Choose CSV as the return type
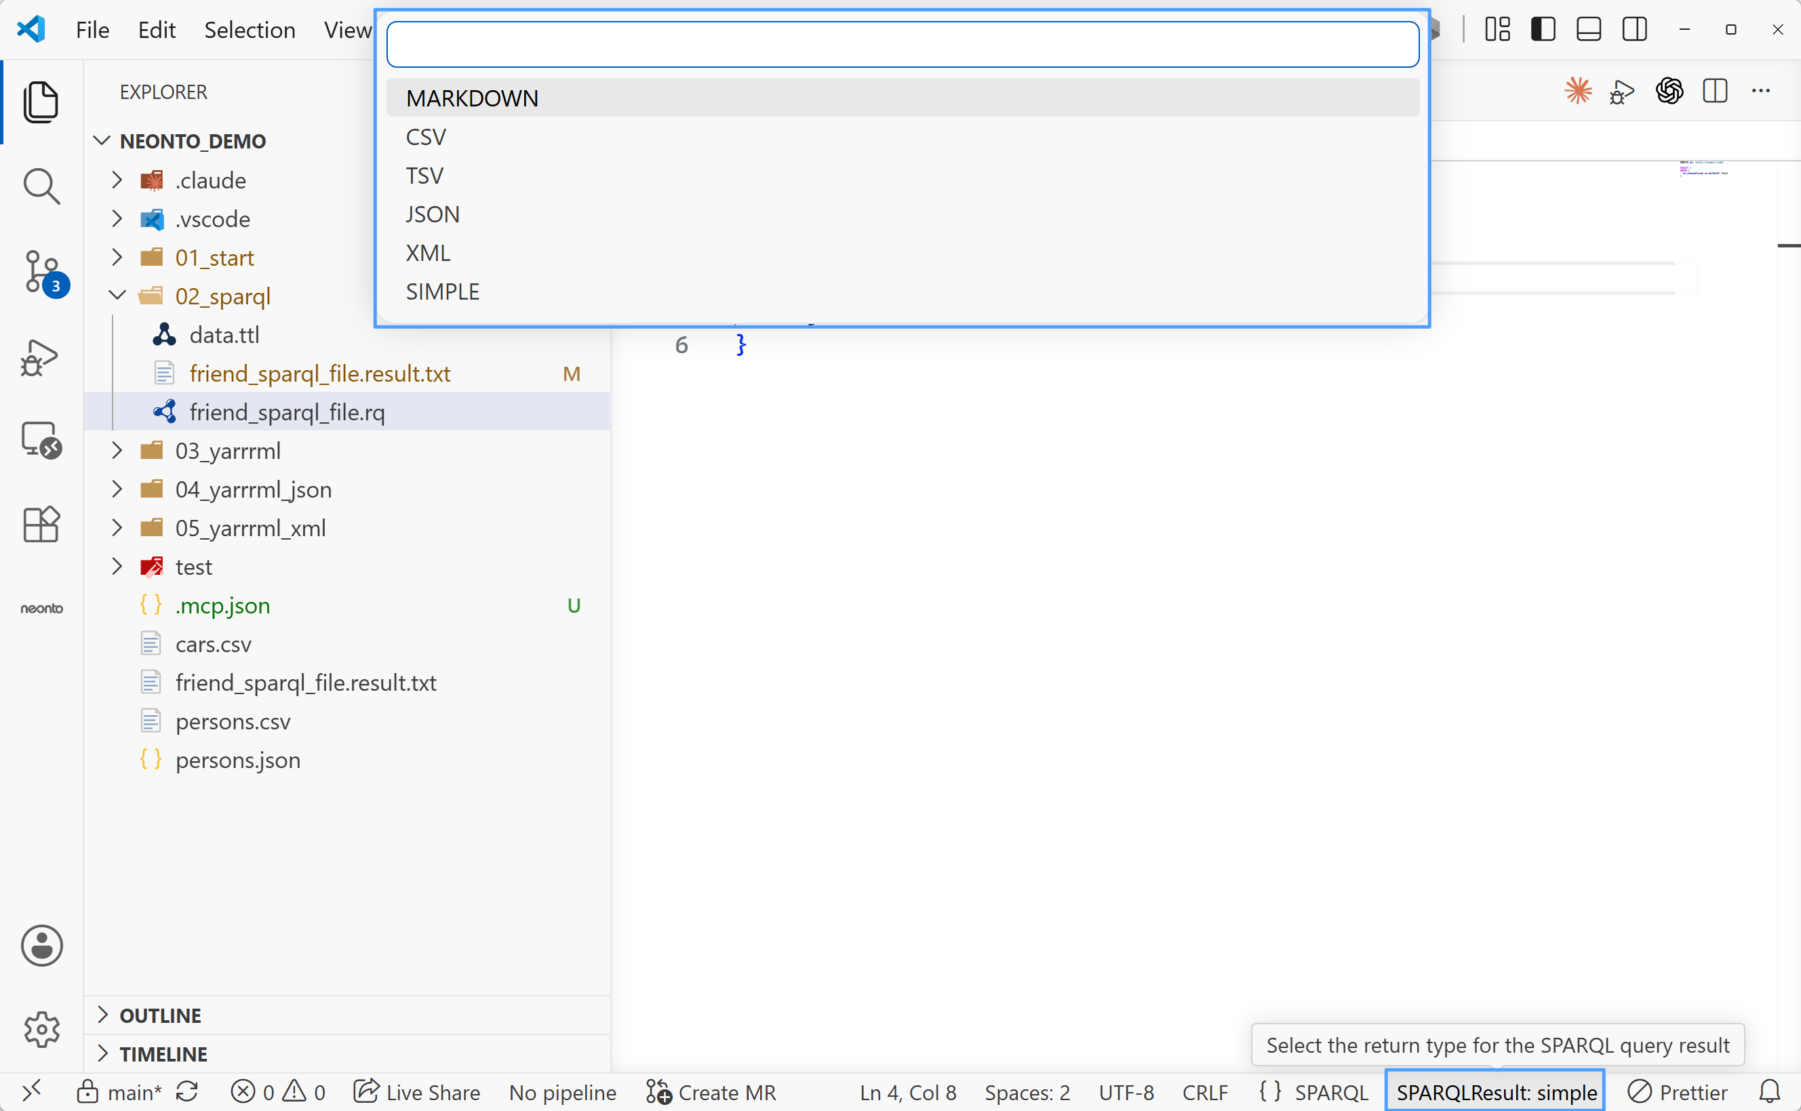 pyautogui.click(x=903, y=137)
